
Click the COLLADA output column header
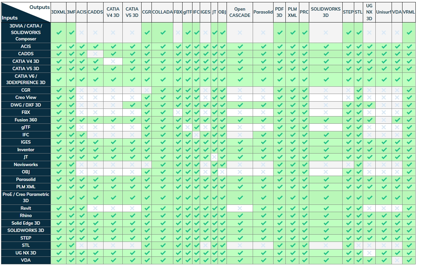163,12
